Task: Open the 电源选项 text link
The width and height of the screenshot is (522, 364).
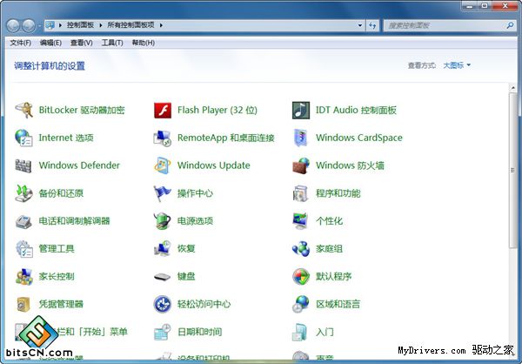Action: 195,220
